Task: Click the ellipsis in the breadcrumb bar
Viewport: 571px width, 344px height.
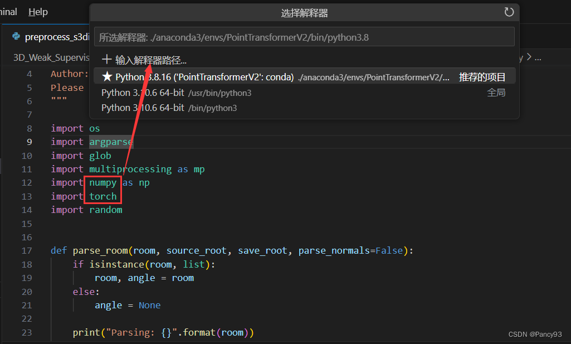Action: (538, 57)
